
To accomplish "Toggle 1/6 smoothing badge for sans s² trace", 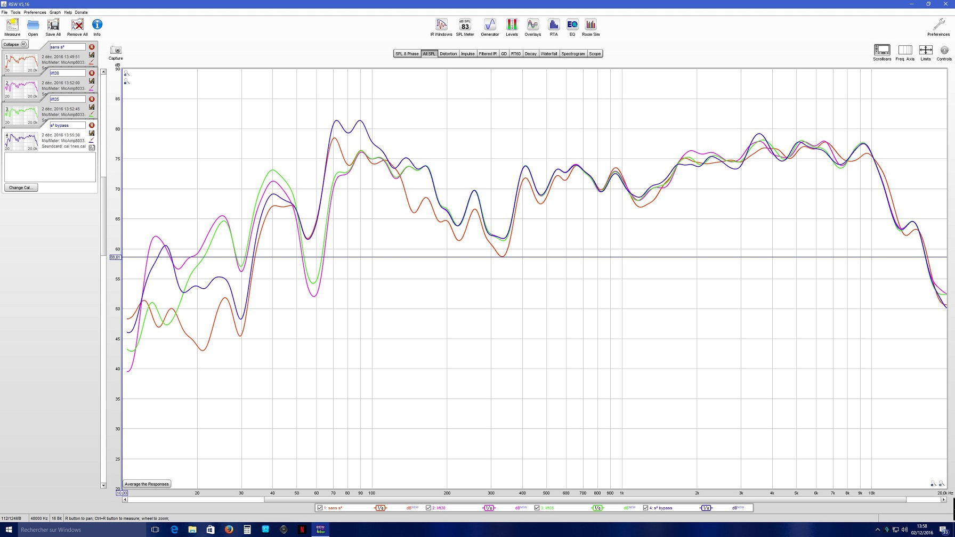I will coord(381,508).
